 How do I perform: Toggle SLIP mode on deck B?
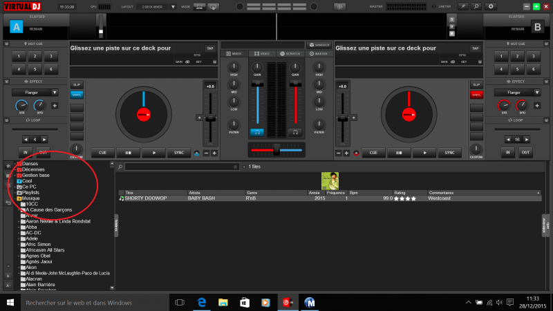pyautogui.click(x=476, y=85)
